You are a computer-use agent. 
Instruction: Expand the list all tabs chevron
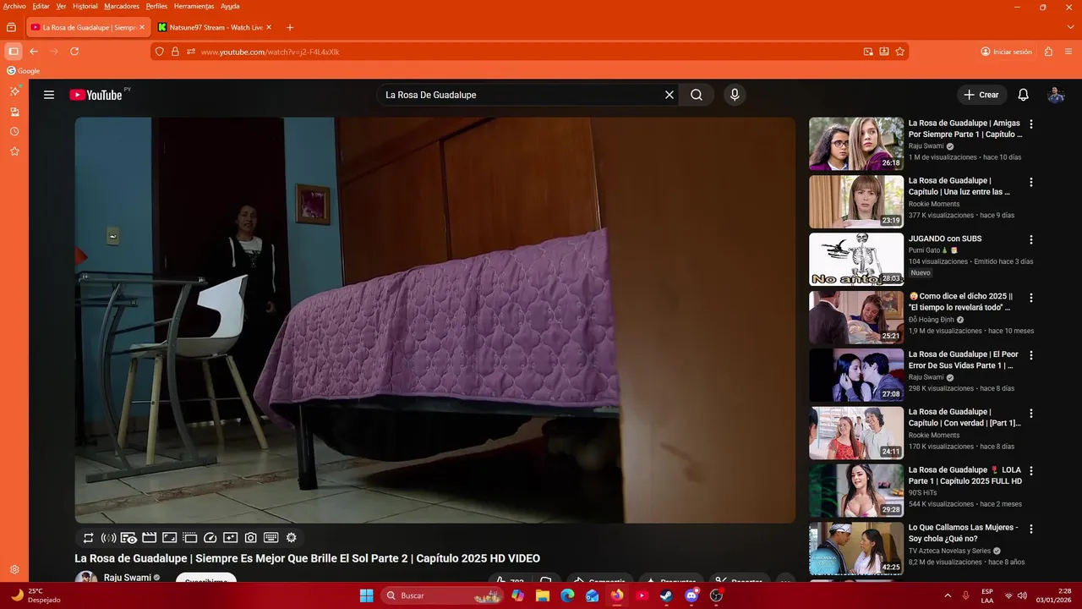click(x=1071, y=27)
